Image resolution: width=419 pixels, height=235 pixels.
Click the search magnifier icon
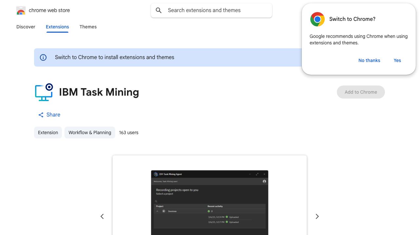159,10
